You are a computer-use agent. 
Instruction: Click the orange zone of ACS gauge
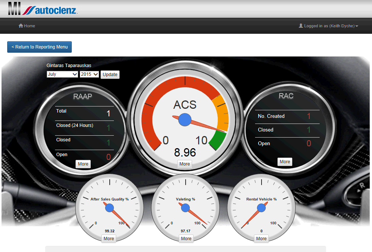(x=221, y=114)
